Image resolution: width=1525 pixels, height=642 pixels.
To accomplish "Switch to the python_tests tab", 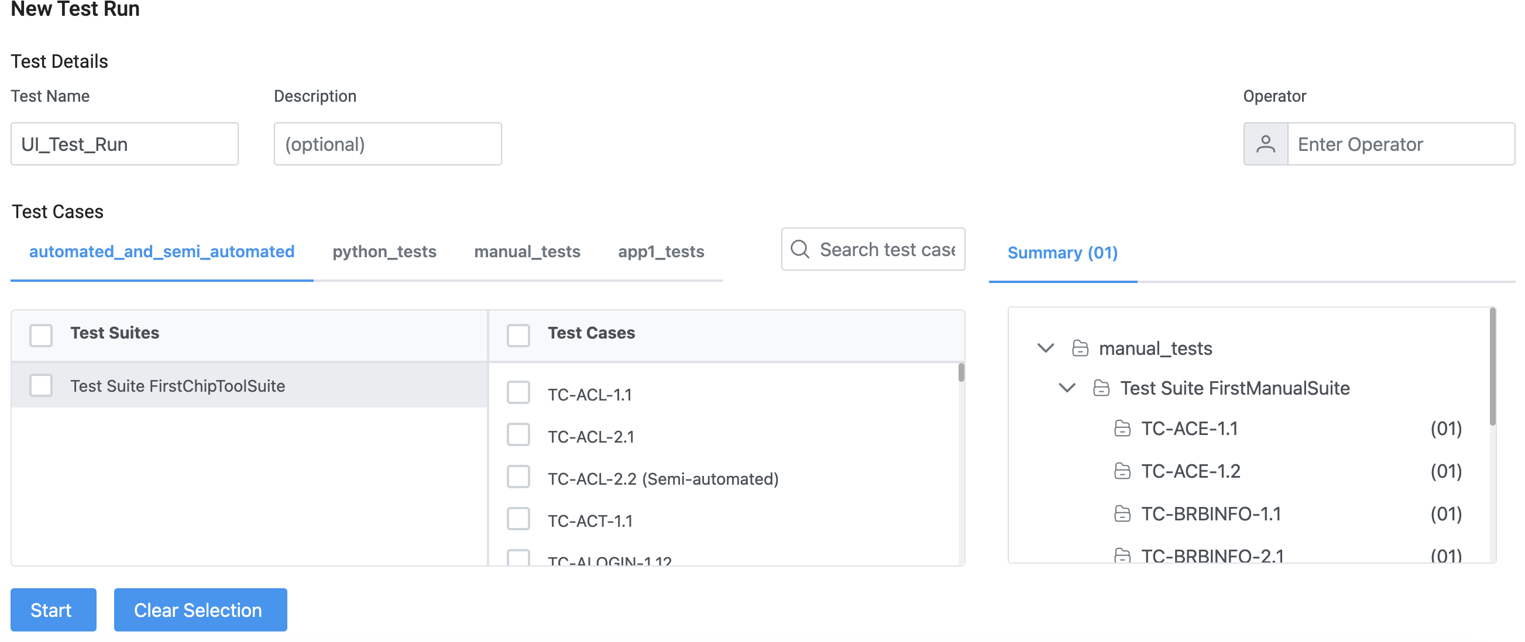I will click(x=384, y=251).
